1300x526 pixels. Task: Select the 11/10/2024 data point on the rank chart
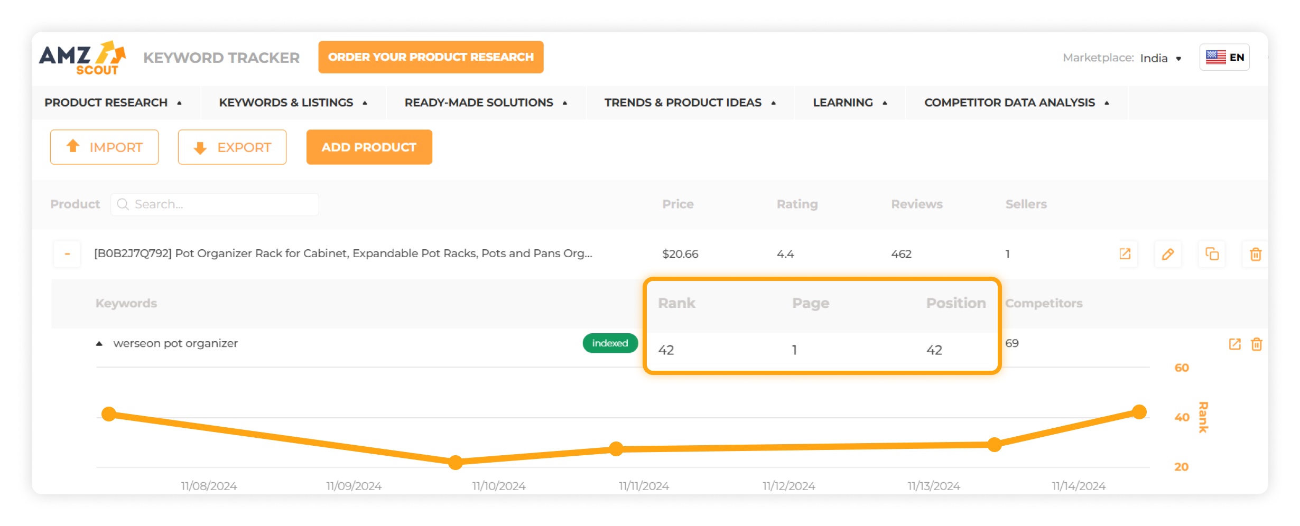(455, 464)
